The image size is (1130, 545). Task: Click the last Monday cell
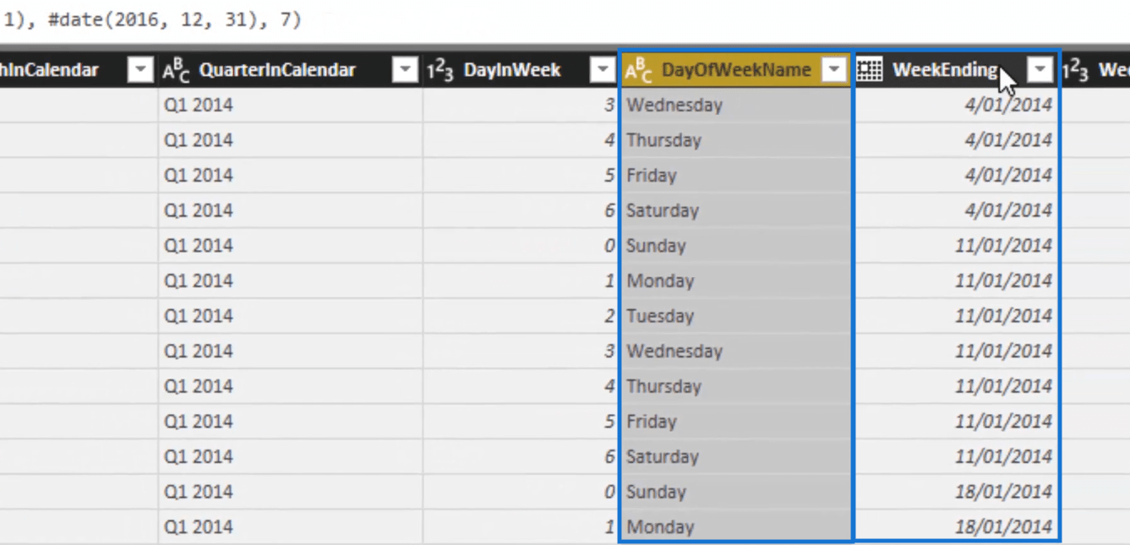coord(735,526)
